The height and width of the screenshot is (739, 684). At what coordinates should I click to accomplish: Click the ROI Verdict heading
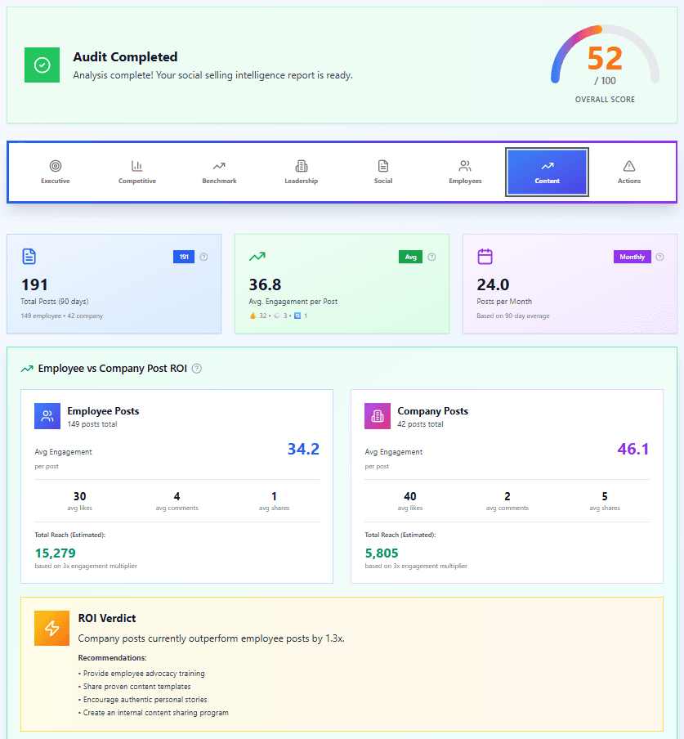tap(107, 618)
